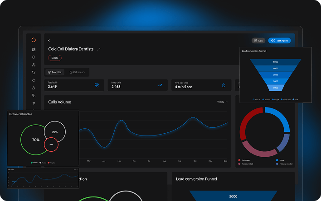Click the phone icon in the sidebar
Viewport: 321px width, 201px height.
pyautogui.click(x=34, y=95)
